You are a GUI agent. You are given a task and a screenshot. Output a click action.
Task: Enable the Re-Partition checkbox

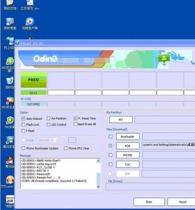(x=49, y=119)
